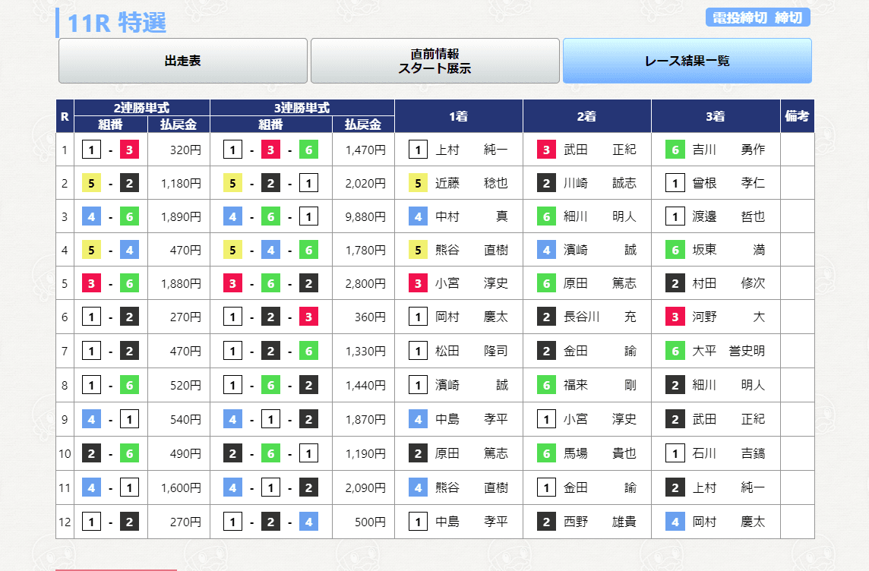The image size is (869, 571).
Task: Click 渡邊 哲也 in race 3
Action: pos(728,217)
